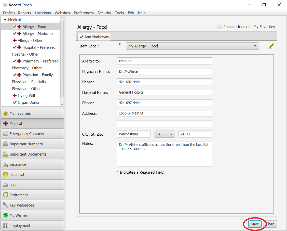The height and width of the screenshot is (231, 287).
Task: Toggle the checkmark next to Allergy - Medicine
Action: click(15, 33)
